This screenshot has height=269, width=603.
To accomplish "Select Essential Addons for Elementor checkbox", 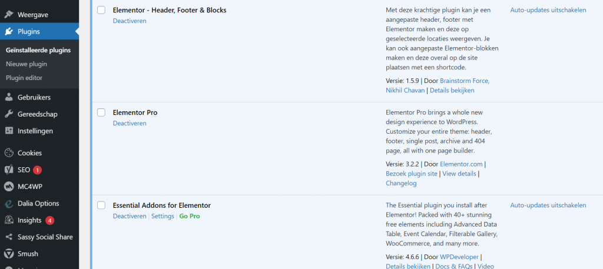I will tap(101, 205).
